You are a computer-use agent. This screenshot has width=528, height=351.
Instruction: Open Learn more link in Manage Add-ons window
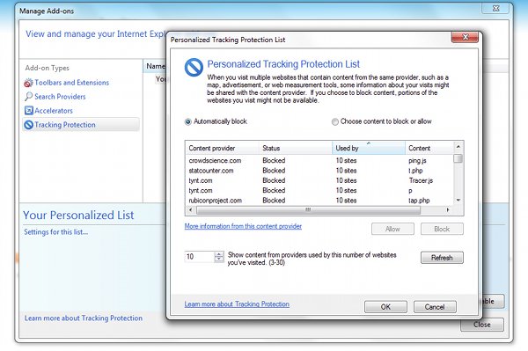84,318
